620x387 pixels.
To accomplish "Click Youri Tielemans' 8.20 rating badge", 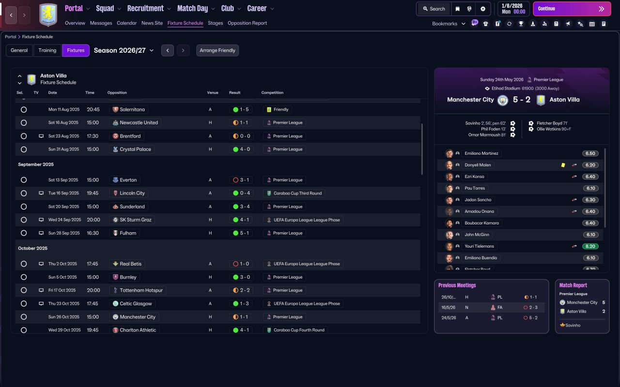I will click(x=590, y=246).
